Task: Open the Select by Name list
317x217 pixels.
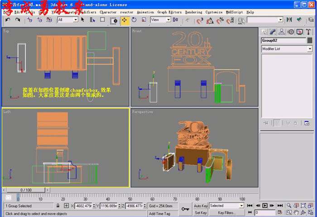Action: coord(92,20)
